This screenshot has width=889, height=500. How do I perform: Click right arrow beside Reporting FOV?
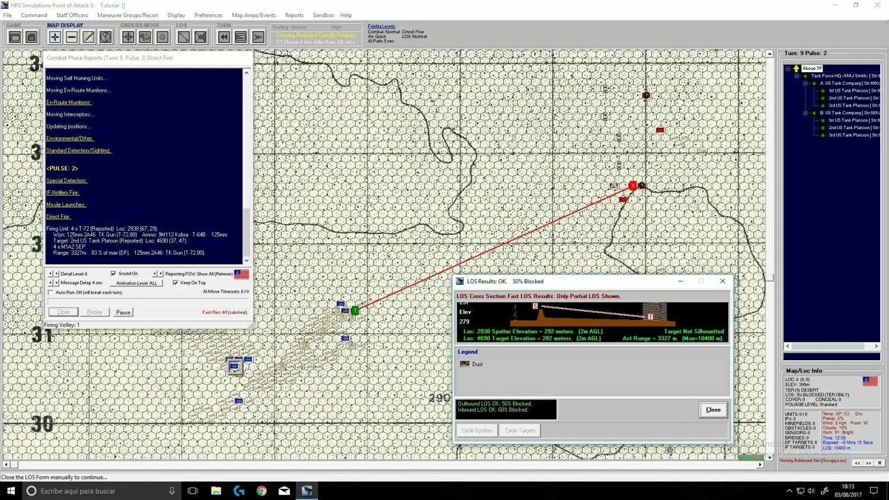click(x=161, y=274)
